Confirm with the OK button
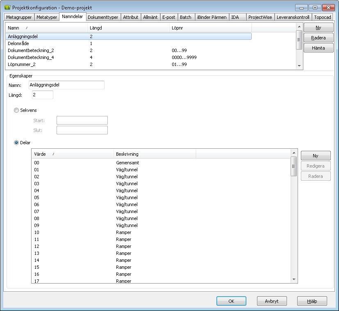339x311 pixels. [x=231, y=301]
